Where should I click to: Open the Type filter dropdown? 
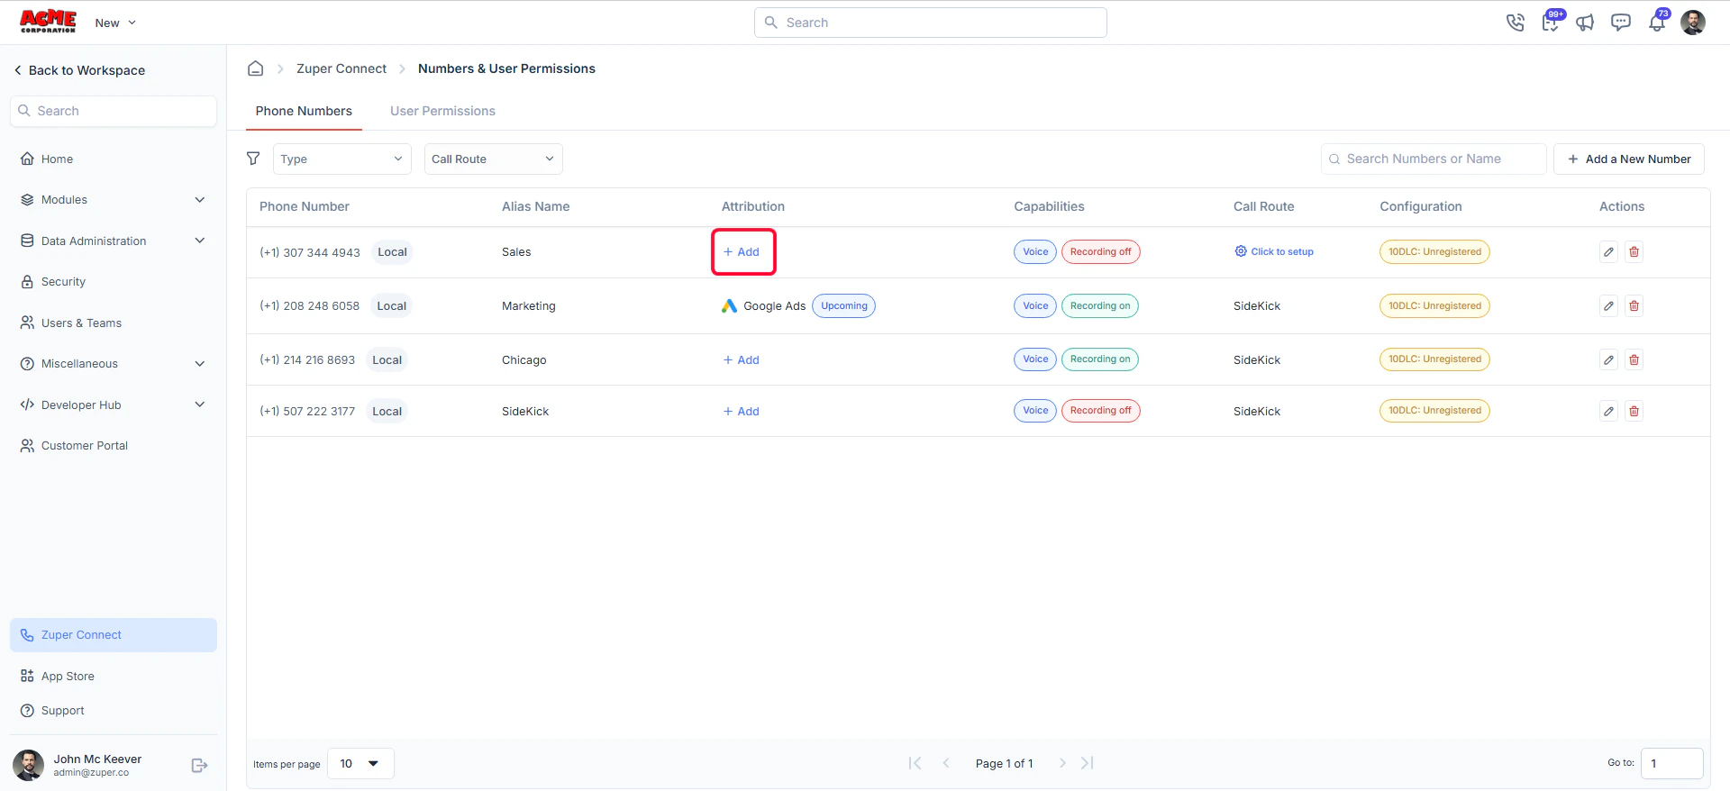342,159
